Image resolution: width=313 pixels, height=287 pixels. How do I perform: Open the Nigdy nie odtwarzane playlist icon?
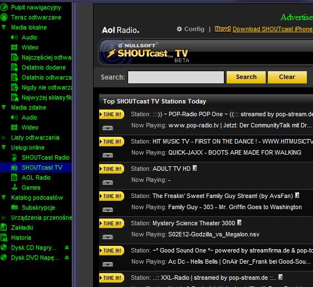tap(14, 87)
